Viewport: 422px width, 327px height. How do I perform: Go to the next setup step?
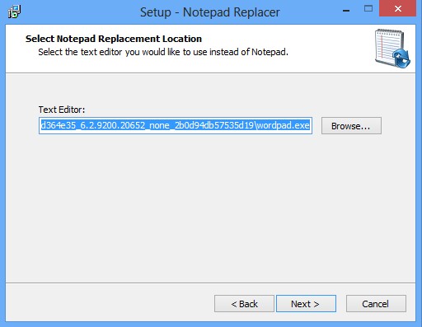coord(306,304)
